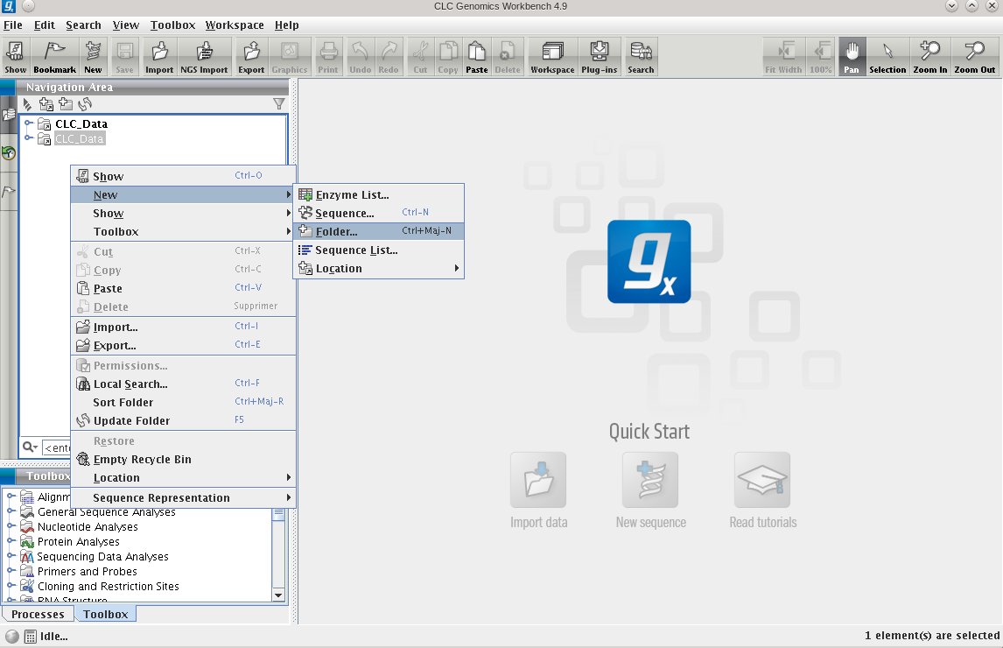
Task: Expand the selected CLC_Data tree node
Action: [x=28, y=137]
